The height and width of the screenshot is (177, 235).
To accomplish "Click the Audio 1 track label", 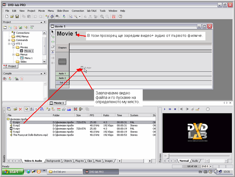I will pos(62,74).
